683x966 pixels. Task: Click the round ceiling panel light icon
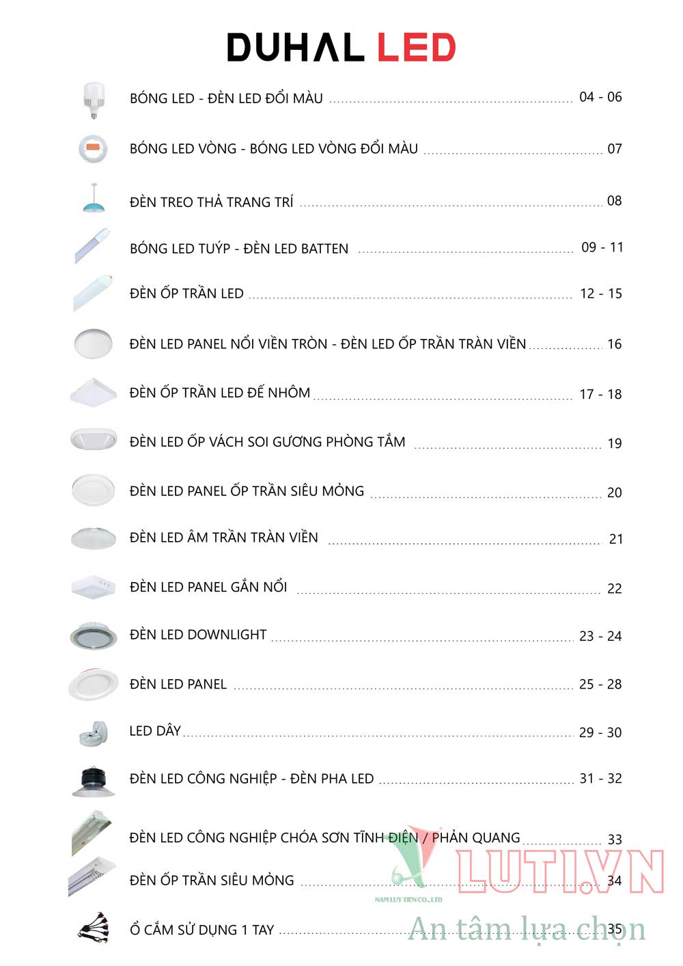click(93, 343)
